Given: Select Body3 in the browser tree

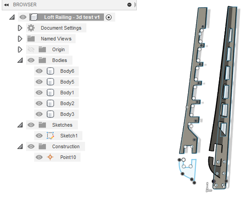Looking at the screenshot, I should point(67,114).
